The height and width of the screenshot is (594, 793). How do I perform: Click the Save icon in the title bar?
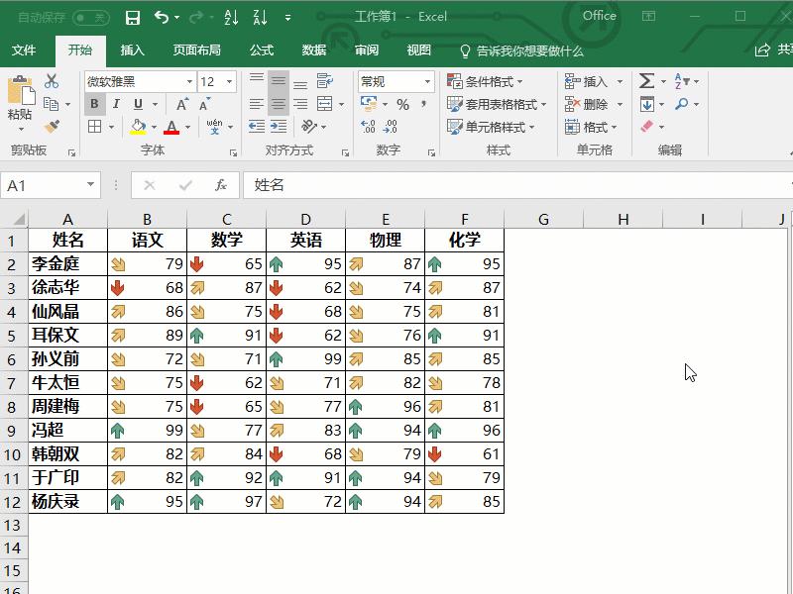click(133, 17)
